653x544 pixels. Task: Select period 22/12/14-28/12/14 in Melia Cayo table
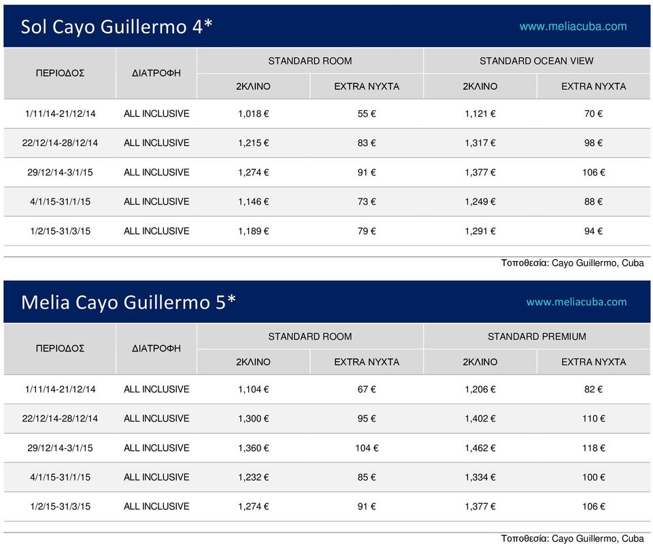[x=60, y=418]
